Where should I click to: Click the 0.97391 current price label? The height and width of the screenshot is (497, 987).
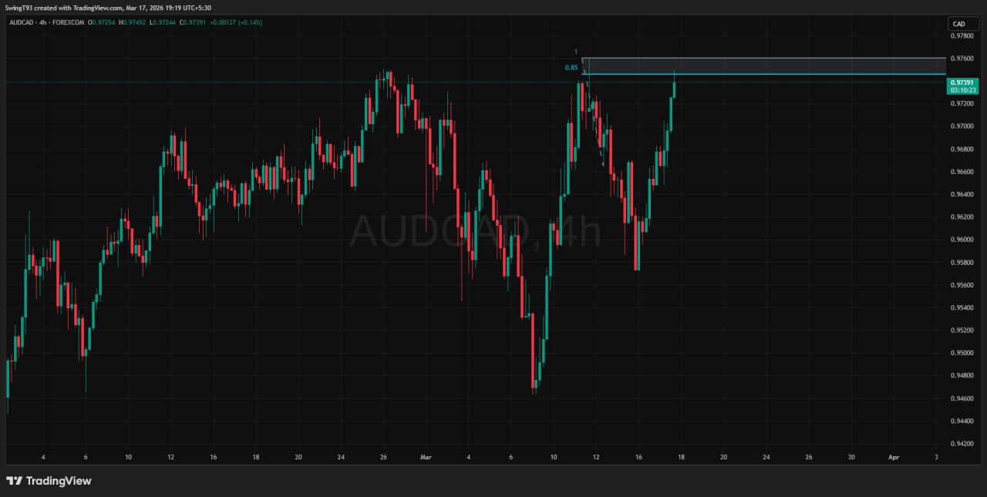point(964,82)
